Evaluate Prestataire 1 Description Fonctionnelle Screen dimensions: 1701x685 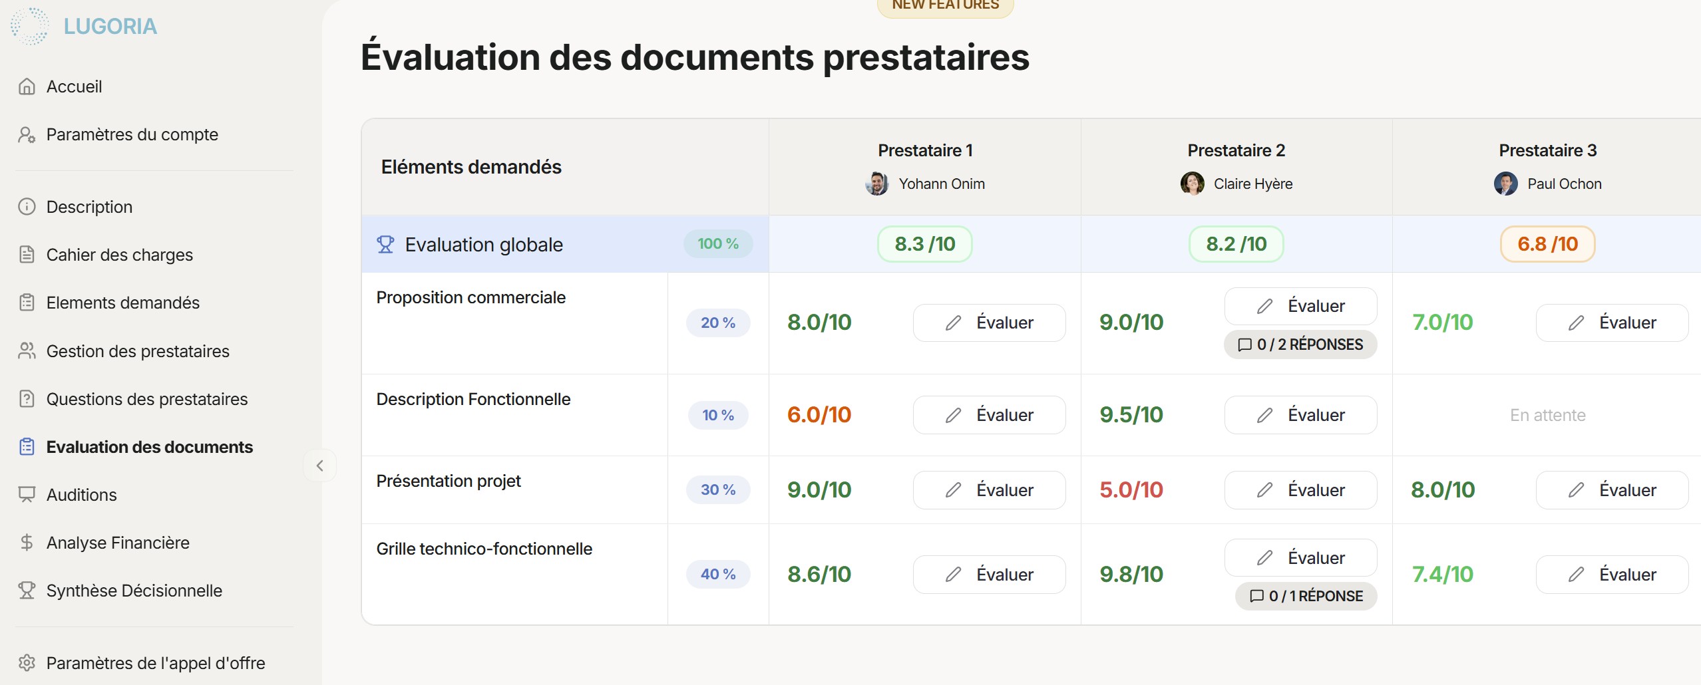[989, 415]
